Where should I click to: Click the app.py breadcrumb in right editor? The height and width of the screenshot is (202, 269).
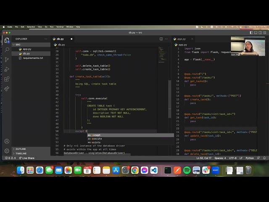(181, 45)
